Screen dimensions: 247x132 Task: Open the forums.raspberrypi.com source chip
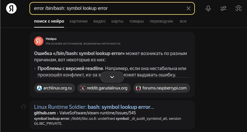tap(162, 88)
